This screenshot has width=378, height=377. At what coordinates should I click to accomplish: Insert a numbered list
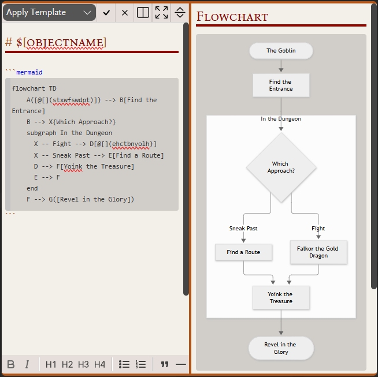pos(140,364)
